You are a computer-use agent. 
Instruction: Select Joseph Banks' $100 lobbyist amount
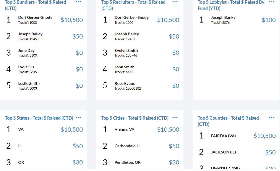pyautogui.click(x=268, y=20)
